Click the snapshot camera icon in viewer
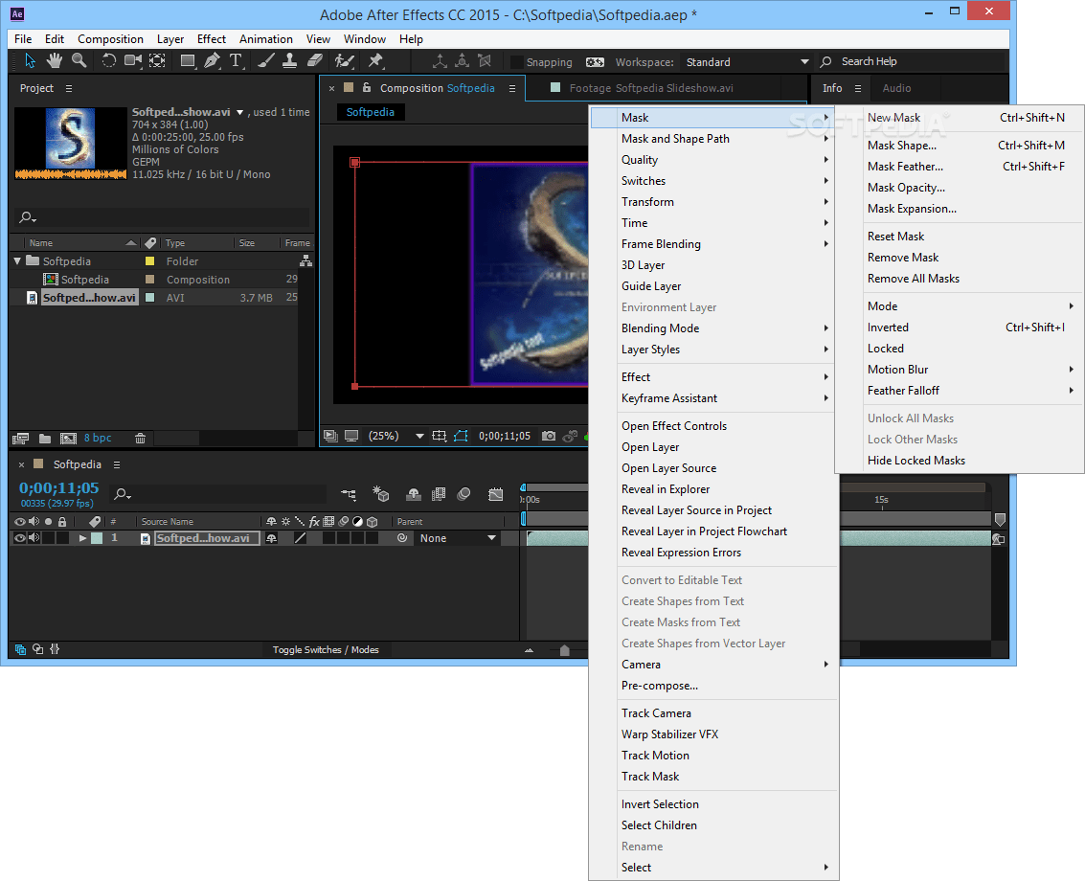 548,436
